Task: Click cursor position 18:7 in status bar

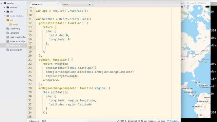Action: pos(44,121)
